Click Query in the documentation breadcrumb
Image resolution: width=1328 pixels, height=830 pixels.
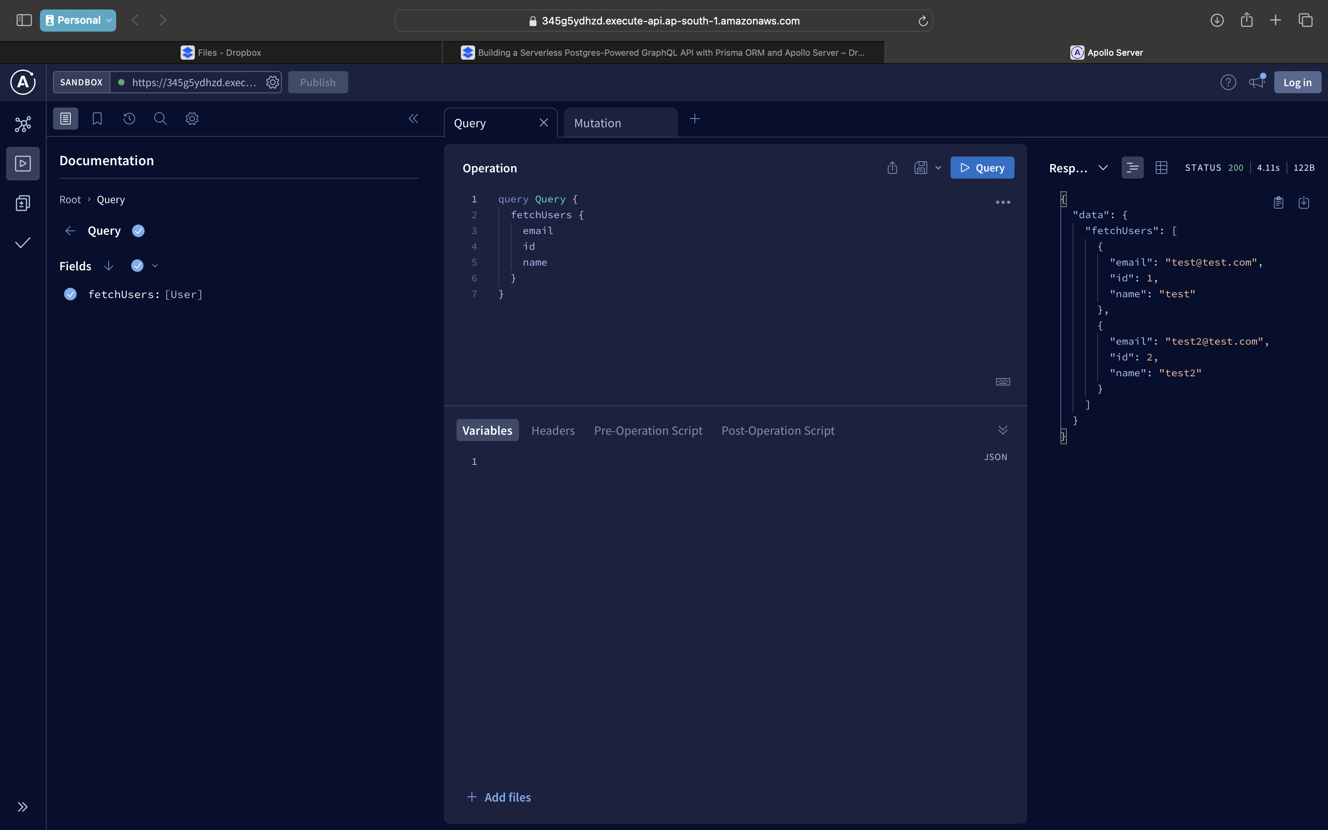coord(111,199)
